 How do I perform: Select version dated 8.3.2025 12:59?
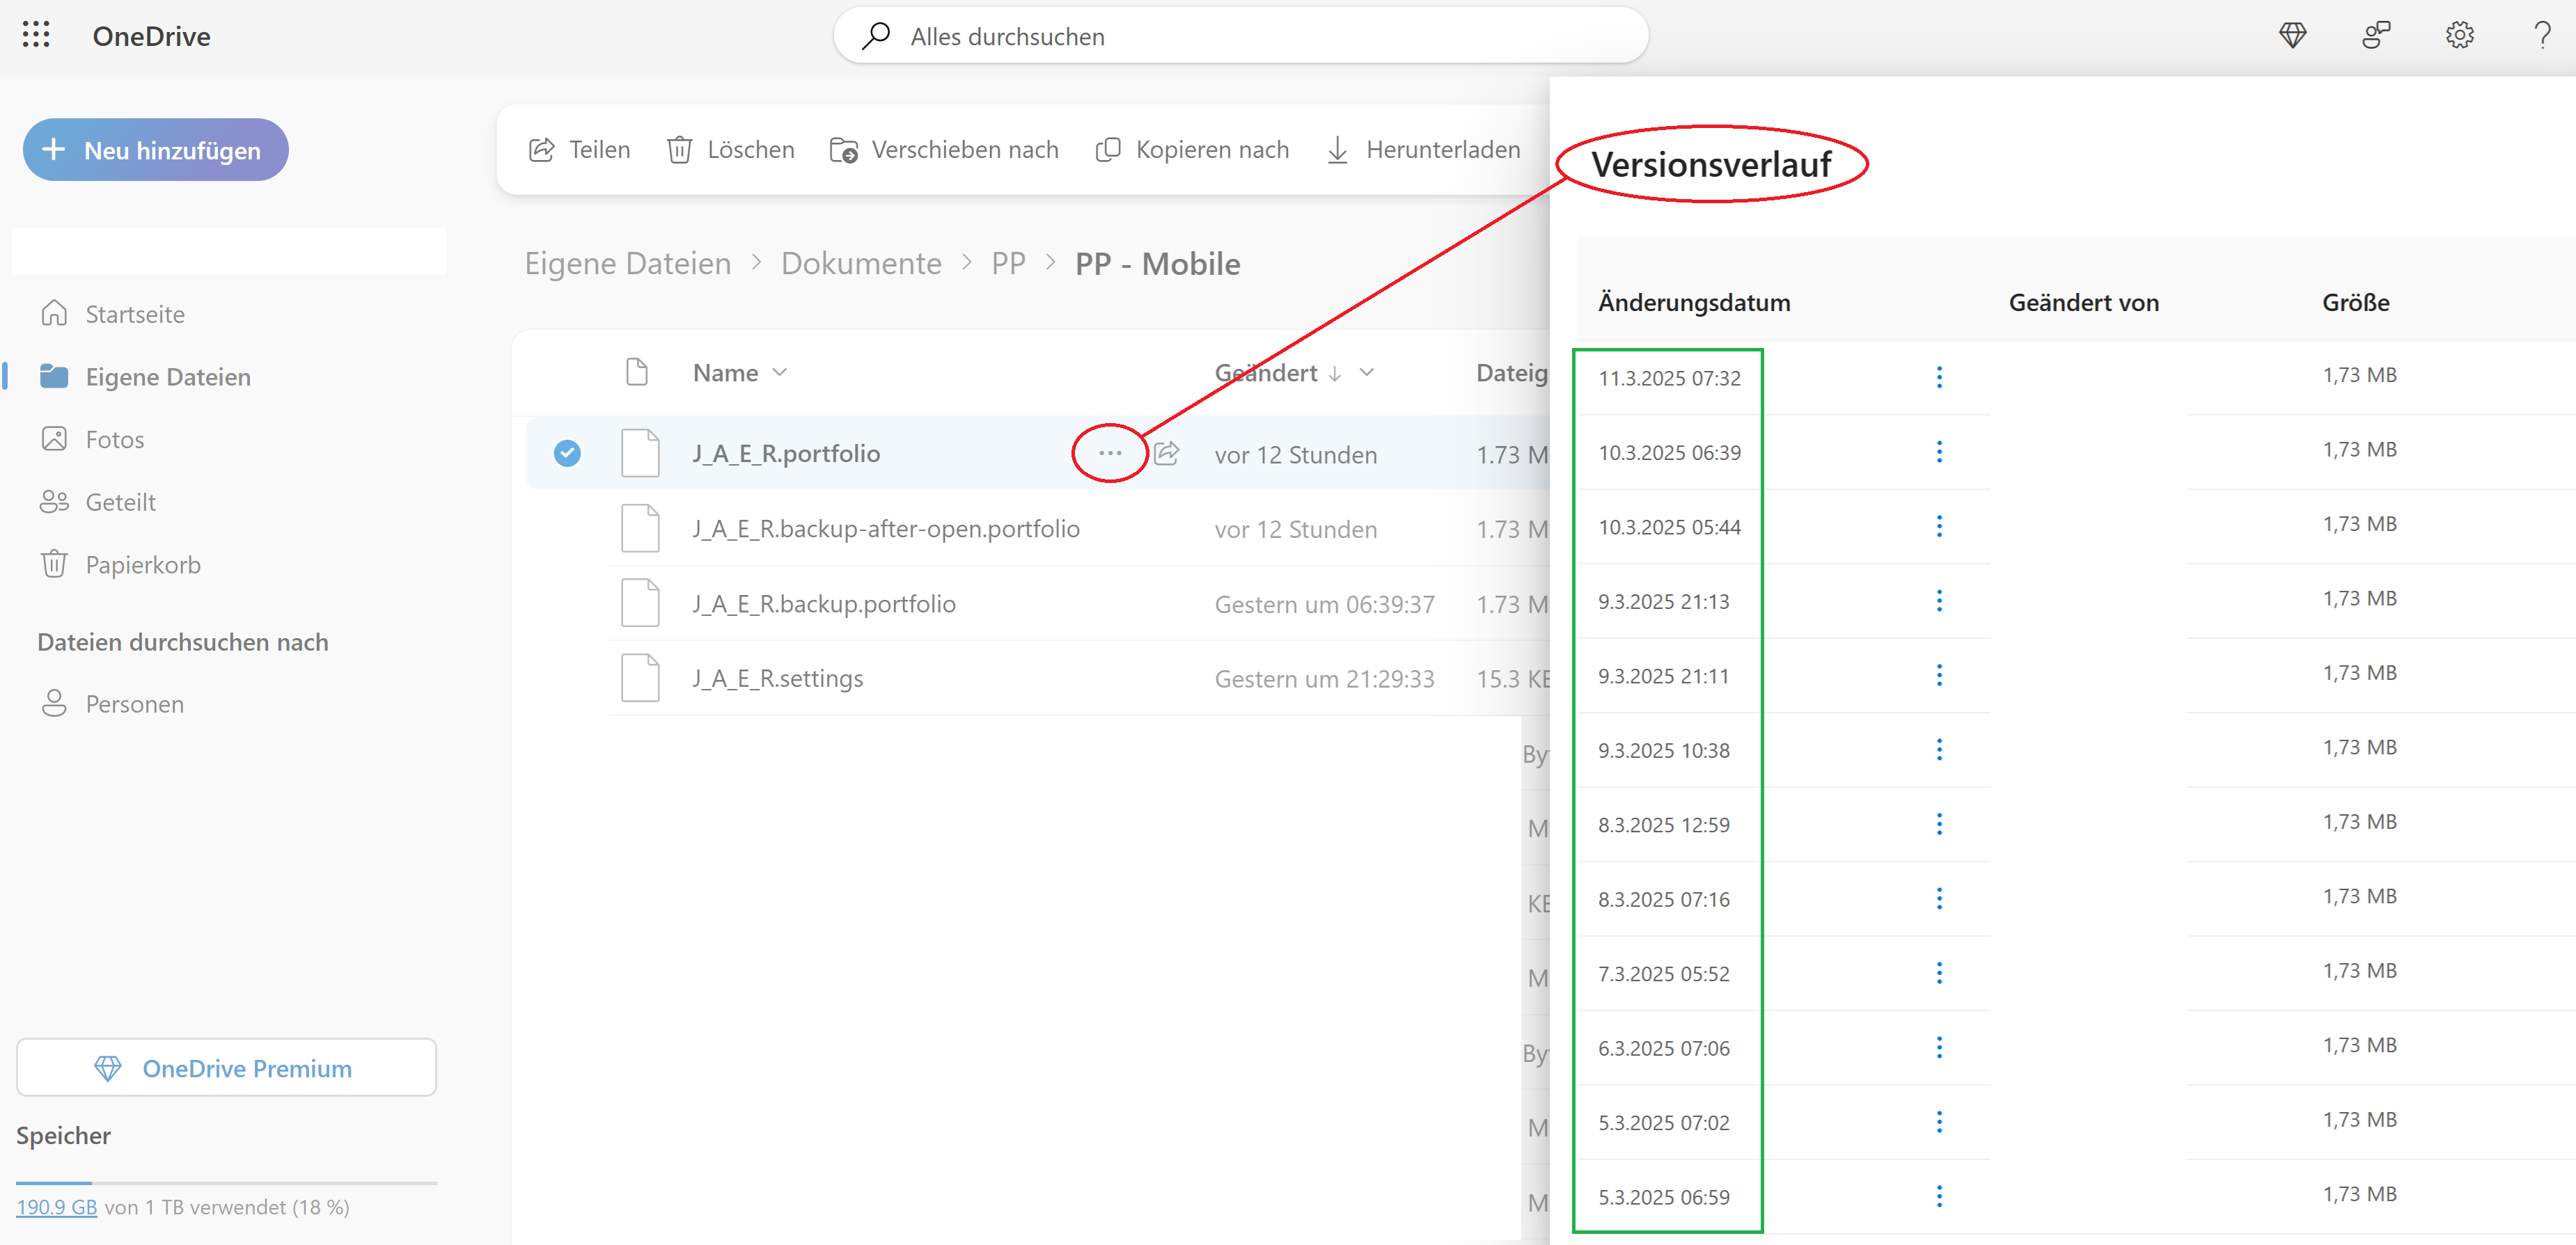[x=1663, y=825]
